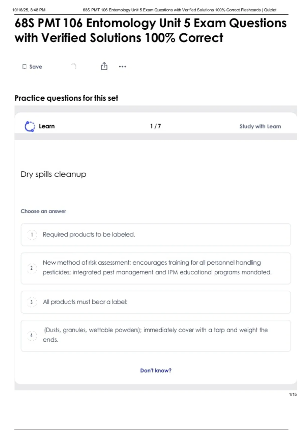Click the bookmark icon beside Save
Viewport: 303px width, 430px height.
click(x=24, y=67)
